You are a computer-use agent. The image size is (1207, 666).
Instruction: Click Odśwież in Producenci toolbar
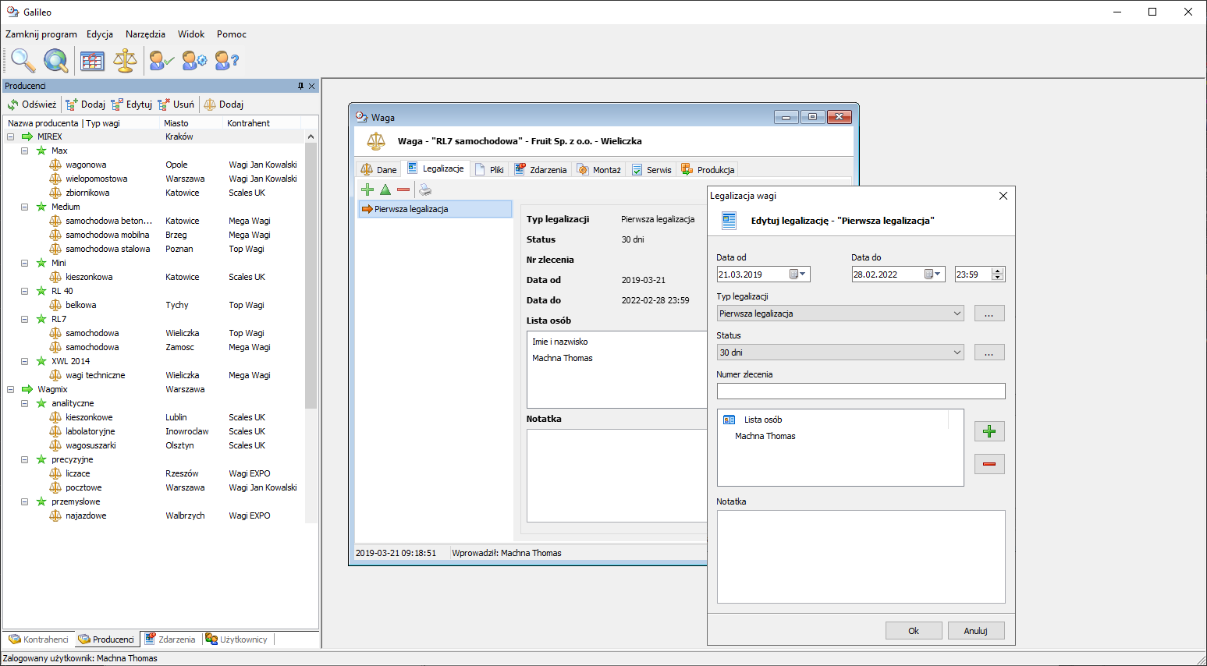tap(32, 105)
